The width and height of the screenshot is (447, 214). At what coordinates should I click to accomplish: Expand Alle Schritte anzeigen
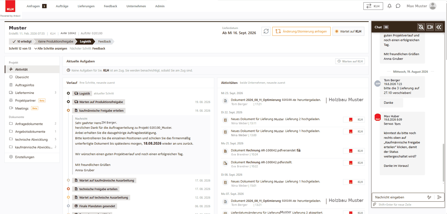tap(51, 48)
